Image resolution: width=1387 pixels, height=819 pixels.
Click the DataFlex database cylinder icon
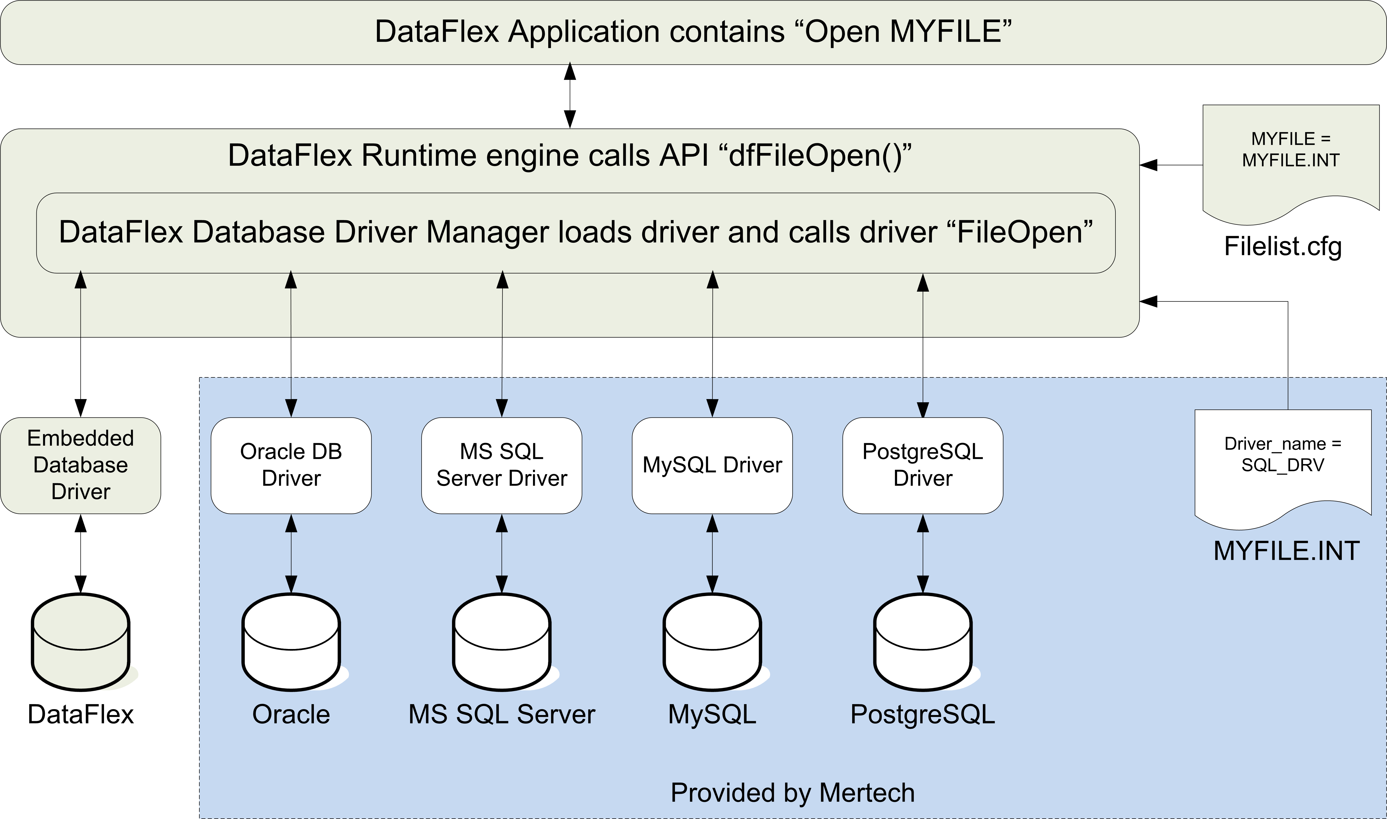(80, 642)
